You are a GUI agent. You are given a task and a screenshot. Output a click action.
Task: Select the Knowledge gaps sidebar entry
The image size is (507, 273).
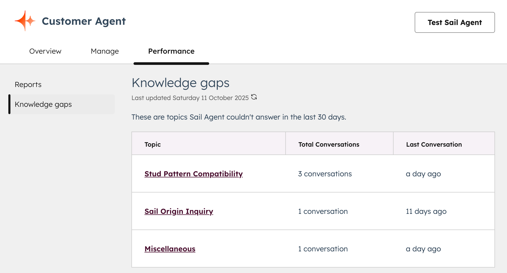pyautogui.click(x=43, y=104)
